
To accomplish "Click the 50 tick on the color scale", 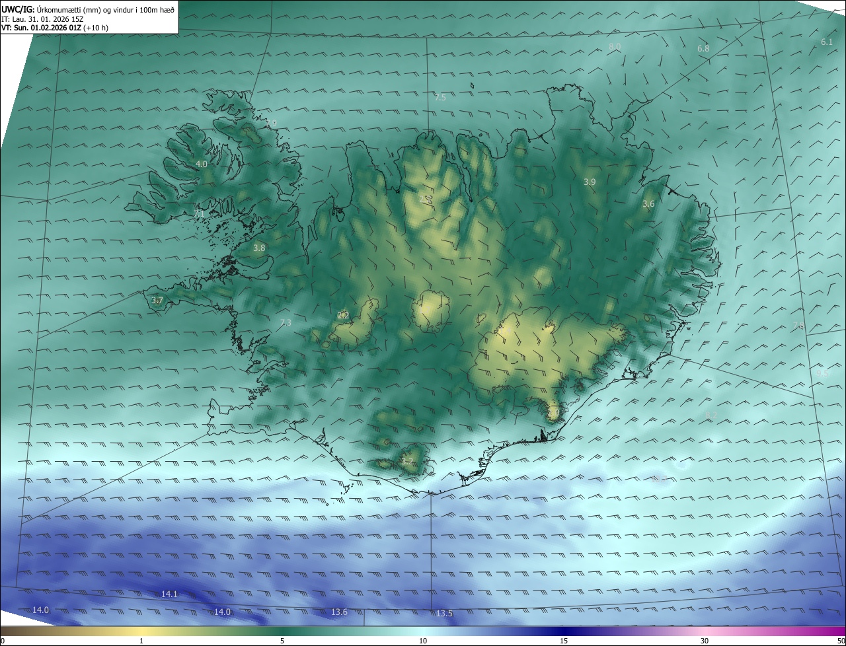I will [841, 641].
